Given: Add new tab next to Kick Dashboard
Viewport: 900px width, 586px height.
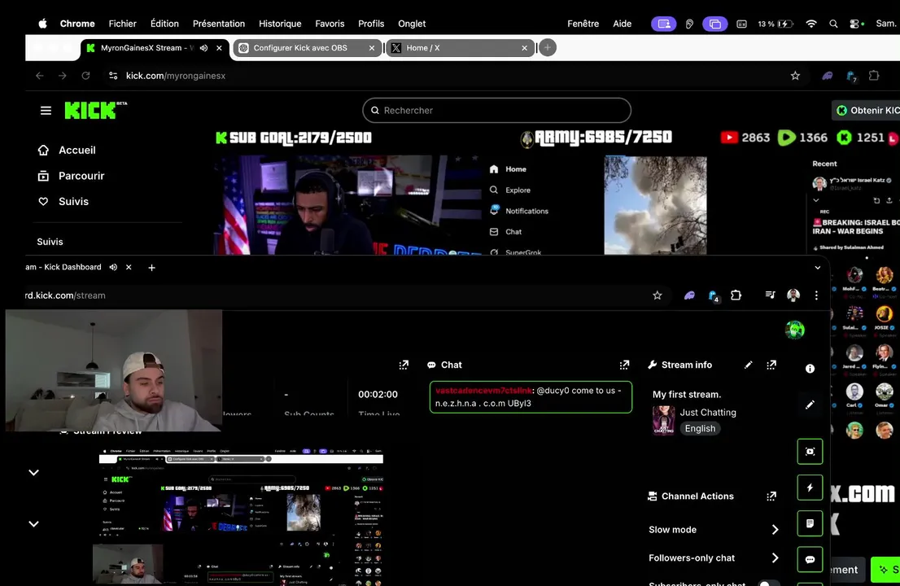Looking at the screenshot, I should click(x=151, y=268).
